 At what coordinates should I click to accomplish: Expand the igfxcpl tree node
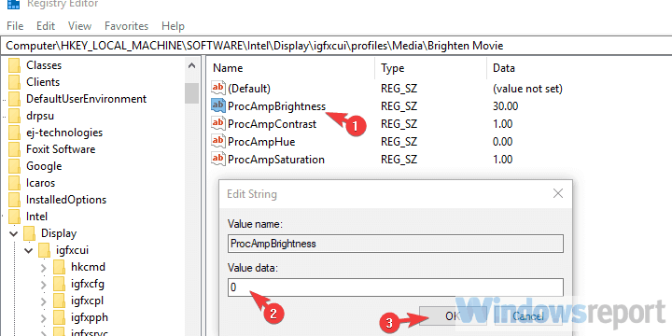point(43,301)
